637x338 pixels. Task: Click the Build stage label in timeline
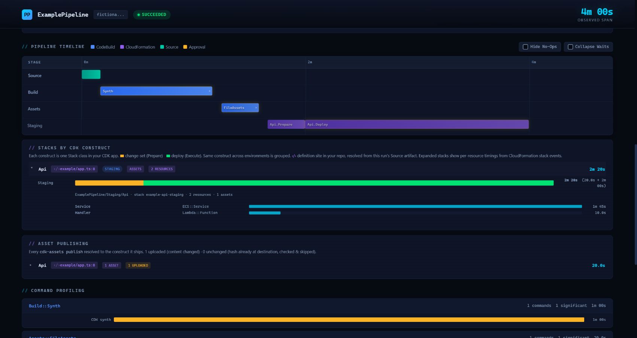33,92
